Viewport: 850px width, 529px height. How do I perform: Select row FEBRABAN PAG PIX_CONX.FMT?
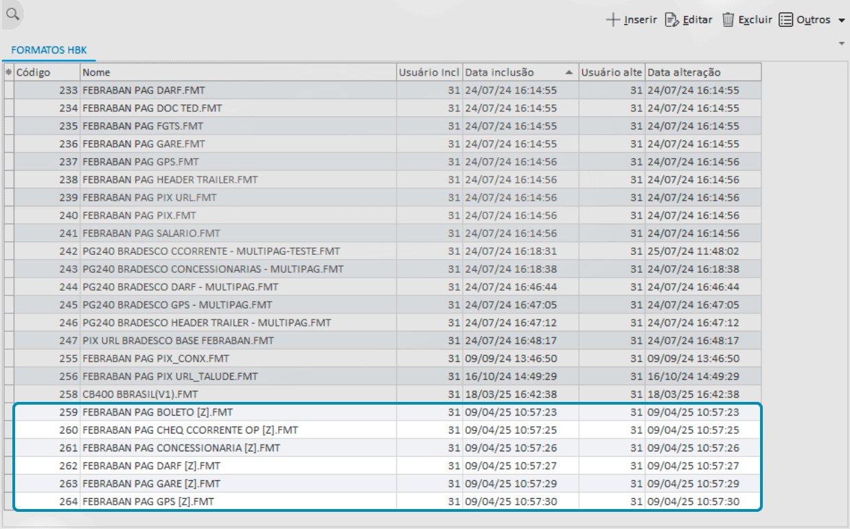pos(382,358)
